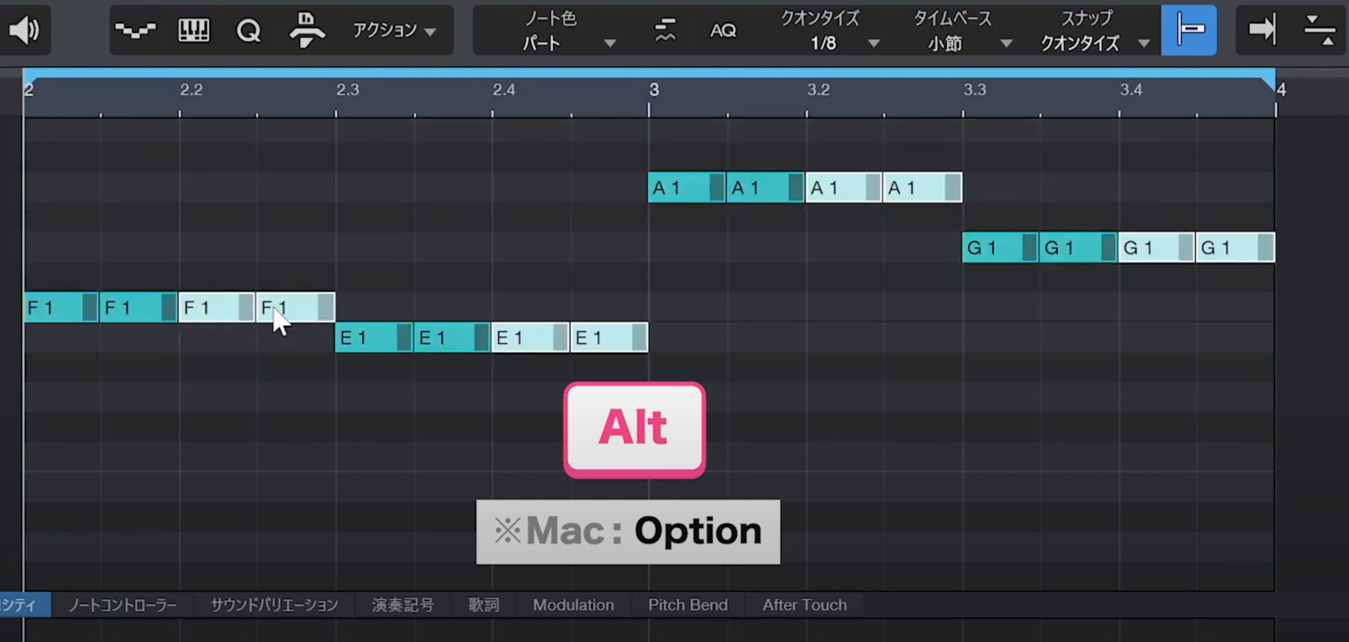The image size is (1349, 642).
Task: Click bar 3 marker on the timeline ruler
Action: tap(653, 90)
